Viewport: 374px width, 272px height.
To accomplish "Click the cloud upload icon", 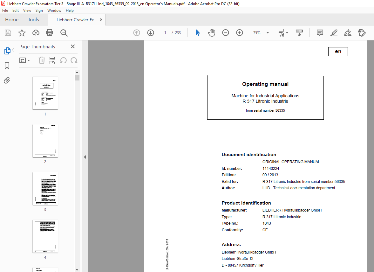I will pyautogui.click(x=36, y=33).
